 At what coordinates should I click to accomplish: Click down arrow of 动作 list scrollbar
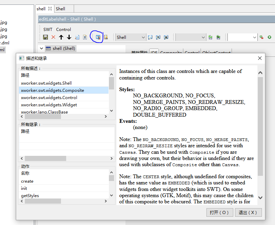111,195
